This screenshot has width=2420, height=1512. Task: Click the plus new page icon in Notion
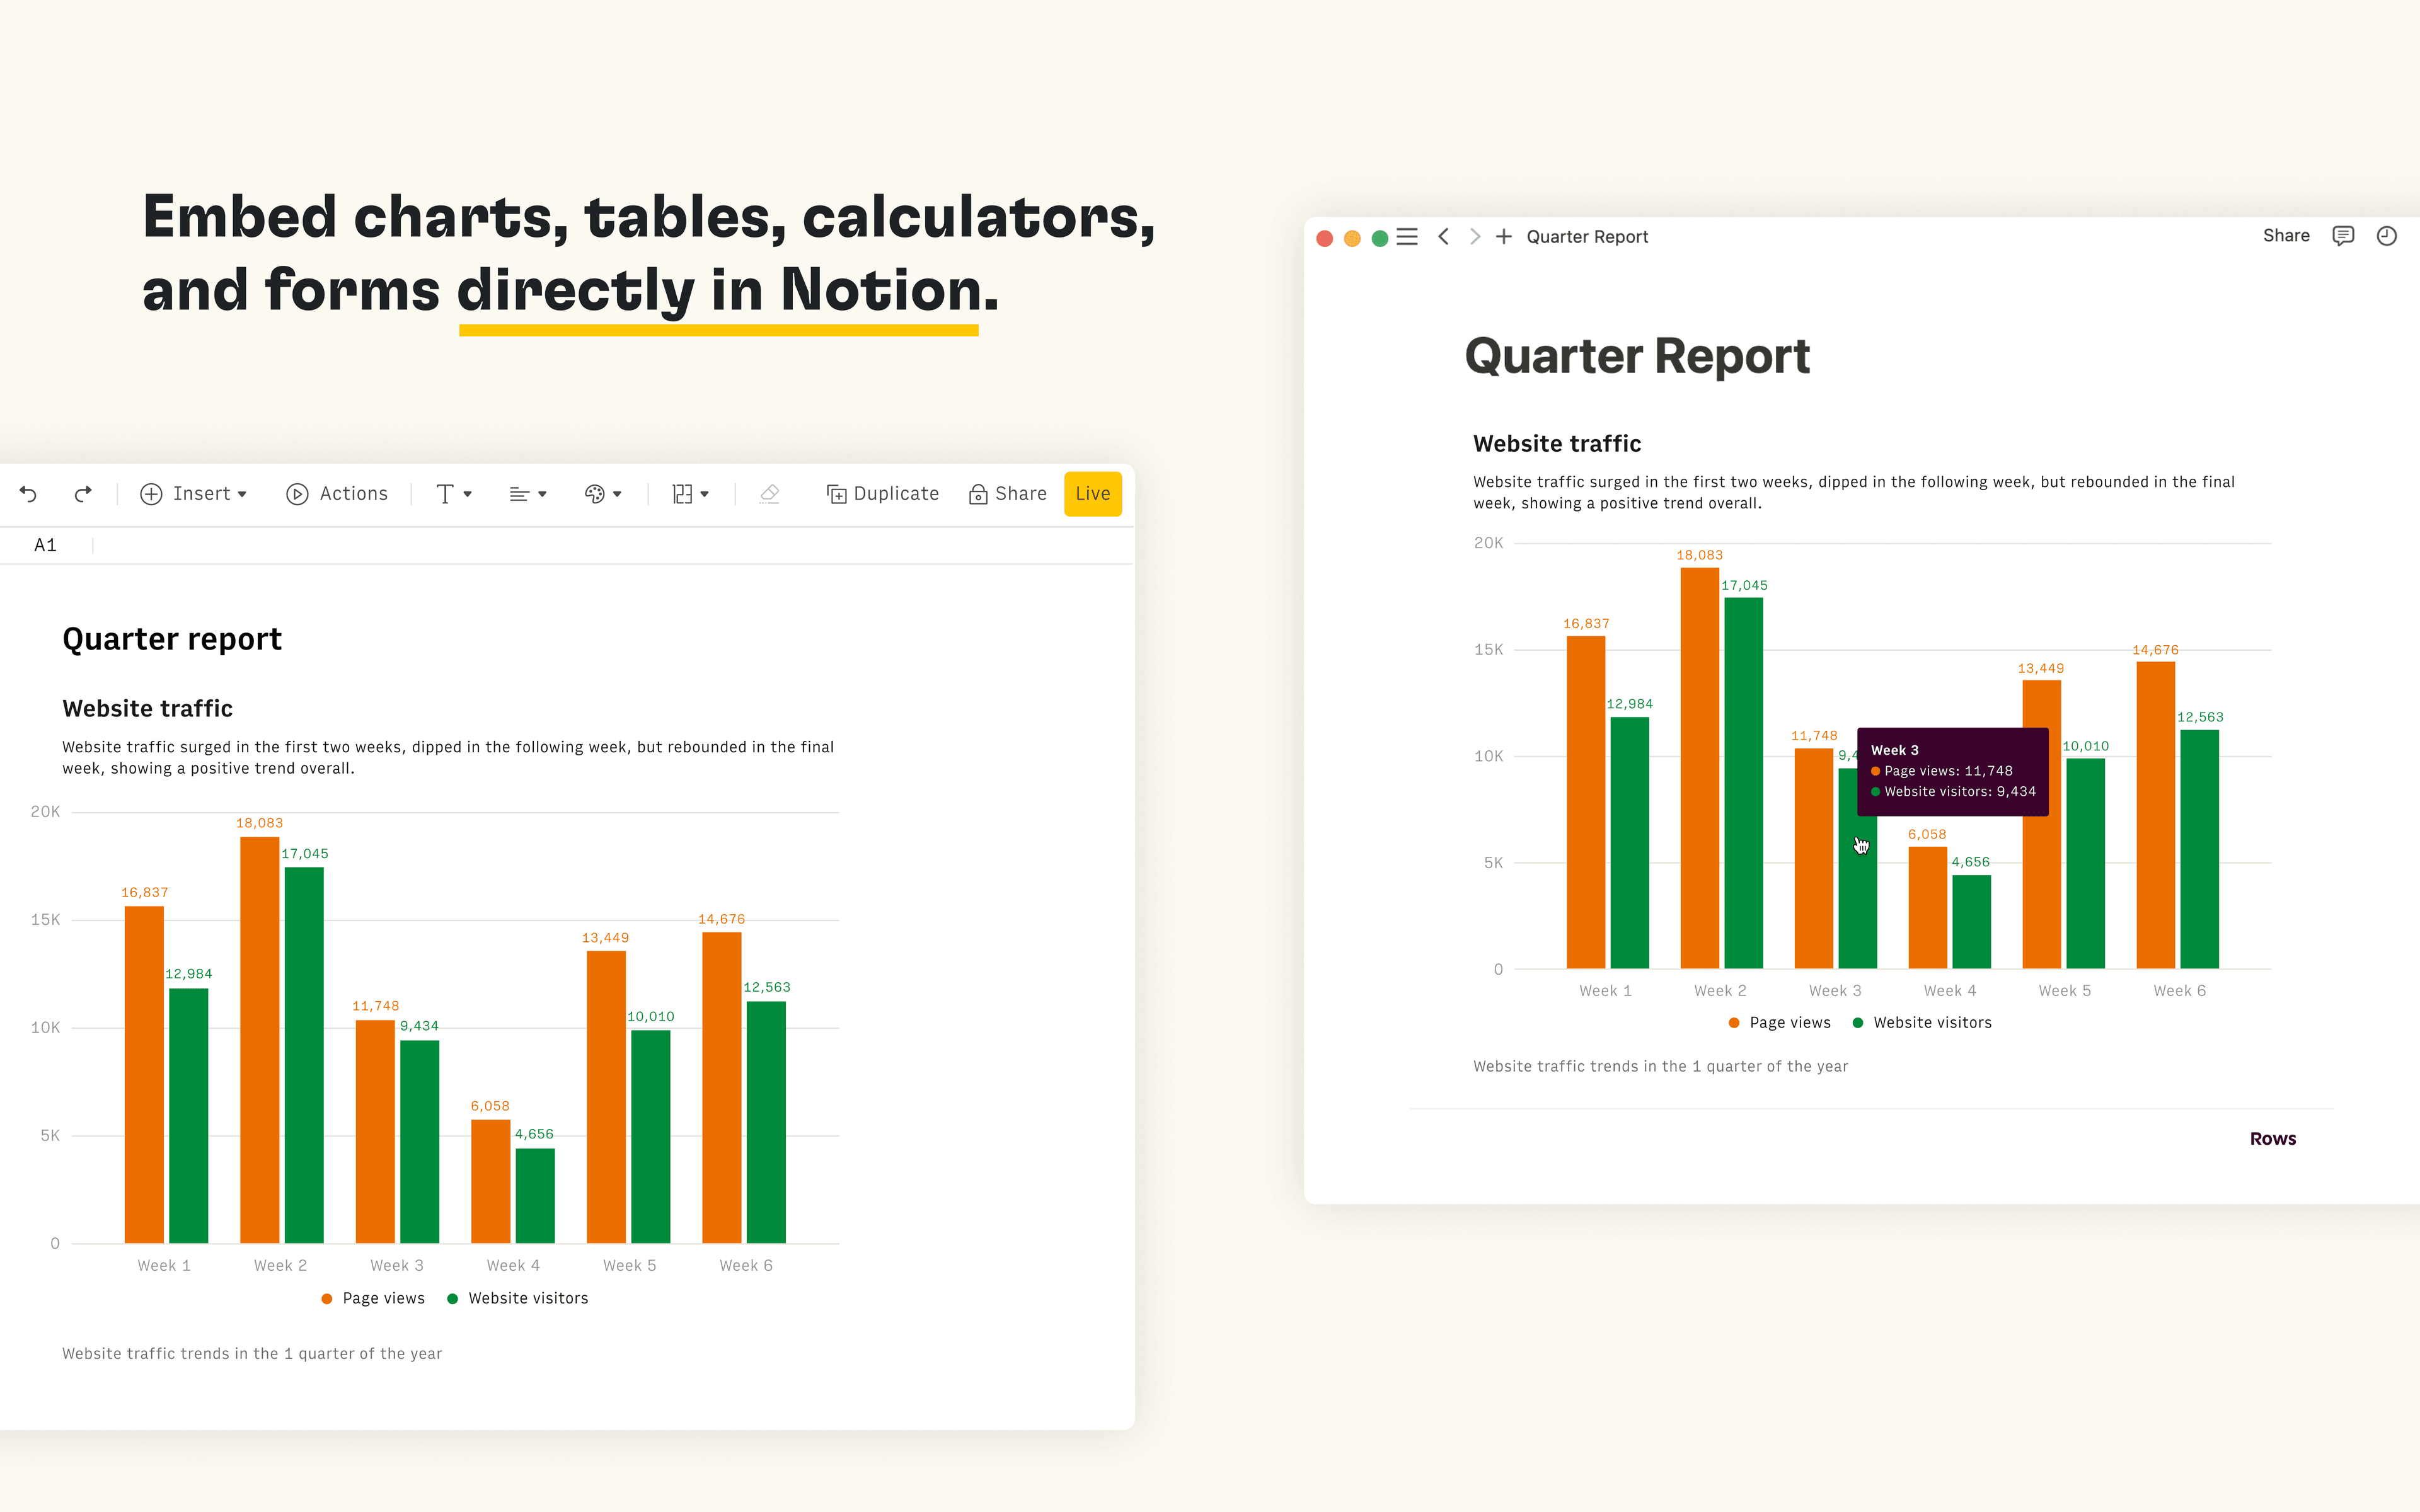click(x=1504, y=237)
